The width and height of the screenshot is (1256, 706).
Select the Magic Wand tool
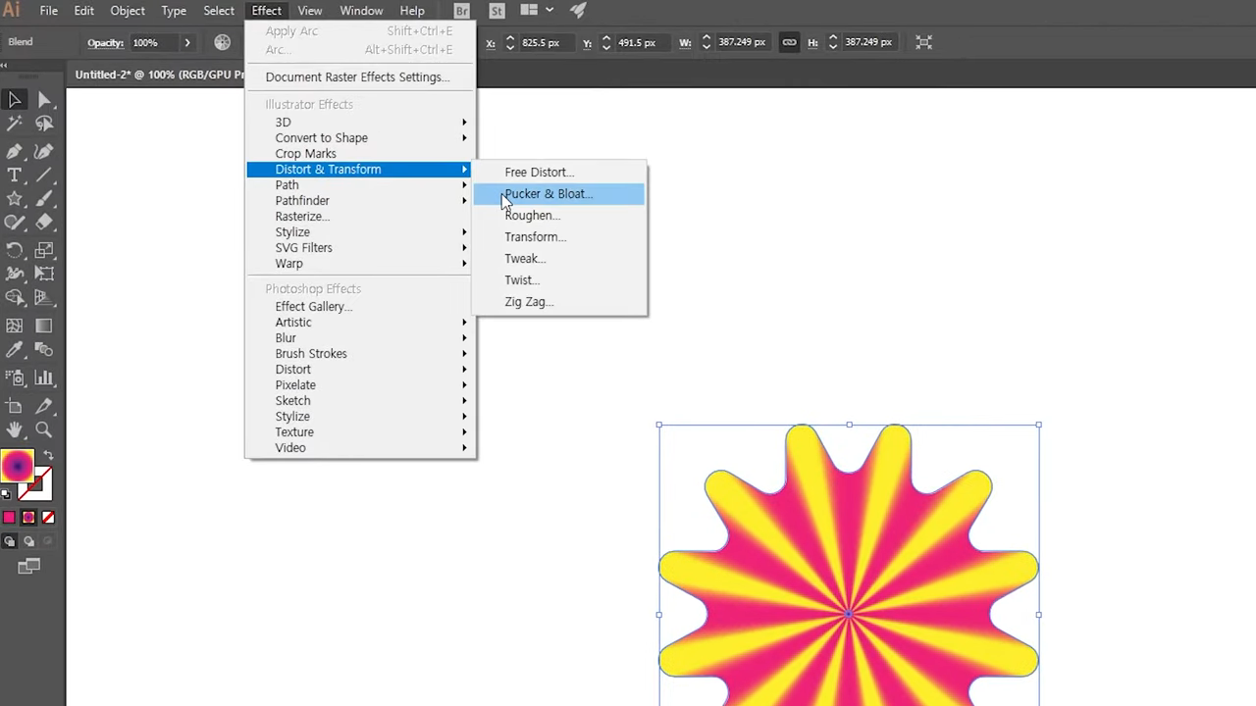[15, 124]
